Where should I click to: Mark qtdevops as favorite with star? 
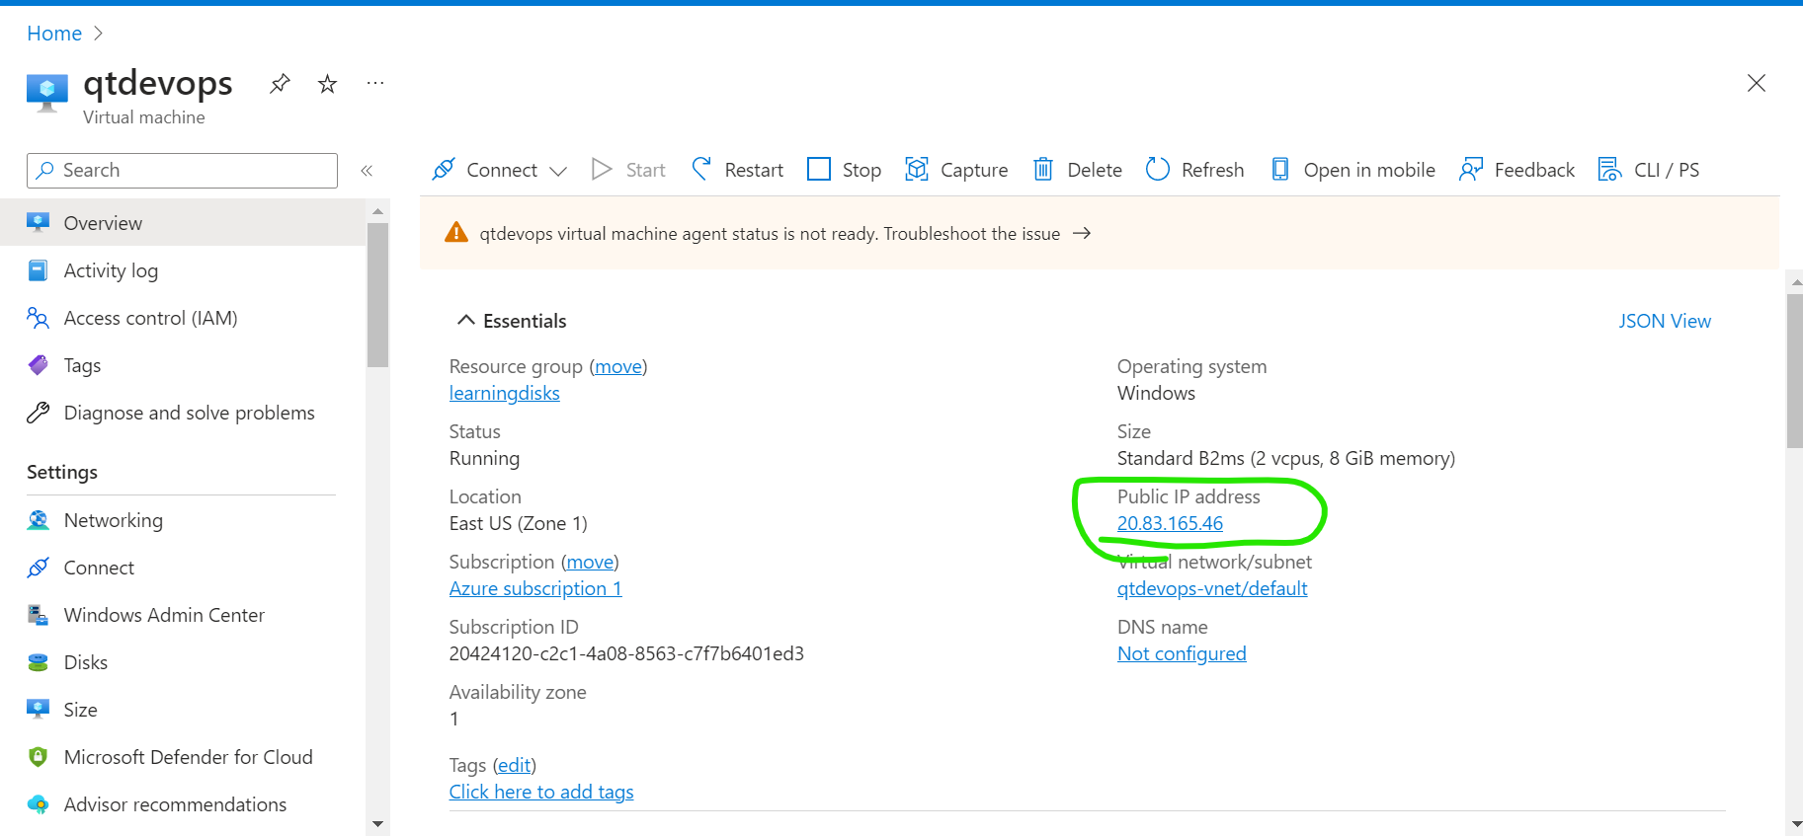(327, 84)
